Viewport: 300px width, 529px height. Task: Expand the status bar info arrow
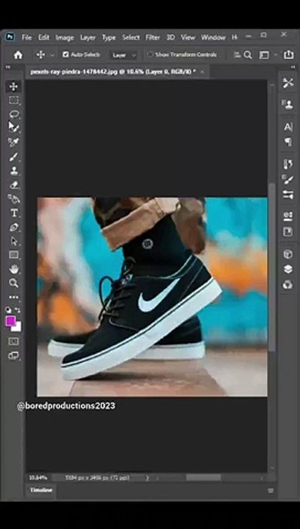click(147, 478)
